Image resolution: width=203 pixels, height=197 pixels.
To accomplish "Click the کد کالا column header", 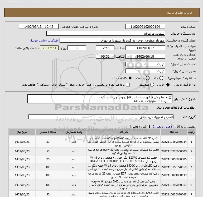I will pos(174,132).
